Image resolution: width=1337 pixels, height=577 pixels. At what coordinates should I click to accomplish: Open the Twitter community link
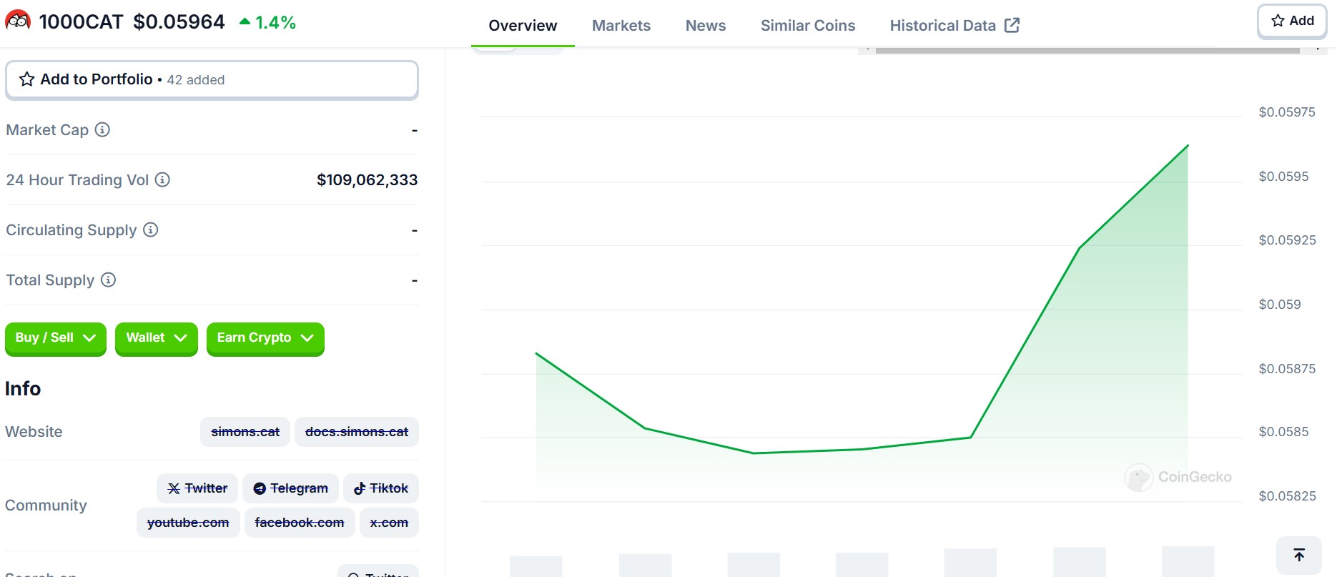point(197,488)
